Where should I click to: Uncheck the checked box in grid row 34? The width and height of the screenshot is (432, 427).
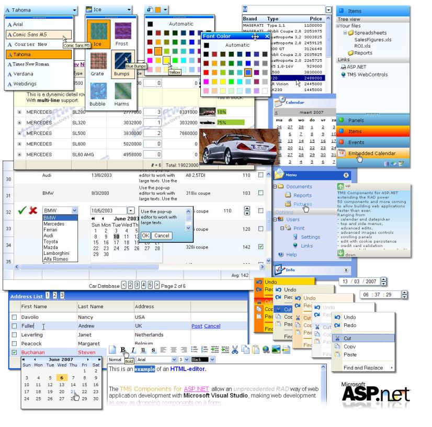point(260,246)
